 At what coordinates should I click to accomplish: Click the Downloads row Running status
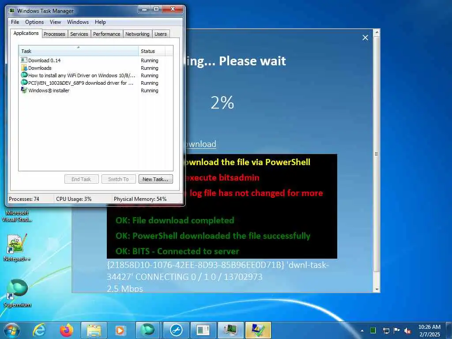[149, 68]
